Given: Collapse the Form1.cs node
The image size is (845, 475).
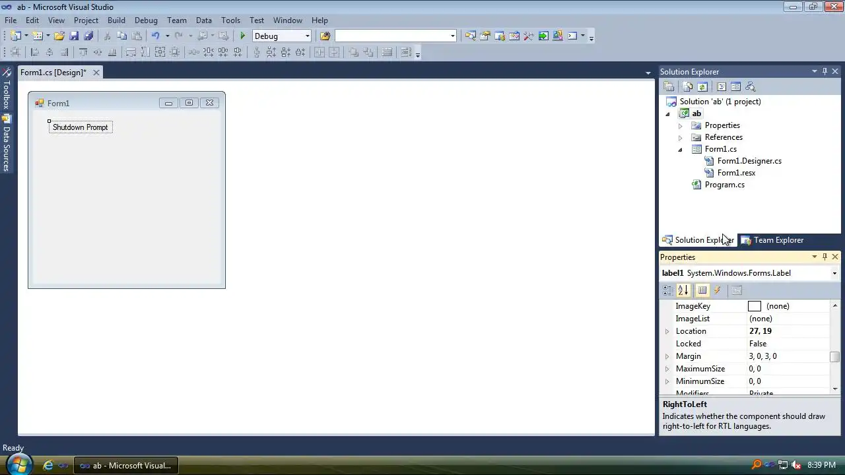Looking at the screenshot, I should point(681,150).
